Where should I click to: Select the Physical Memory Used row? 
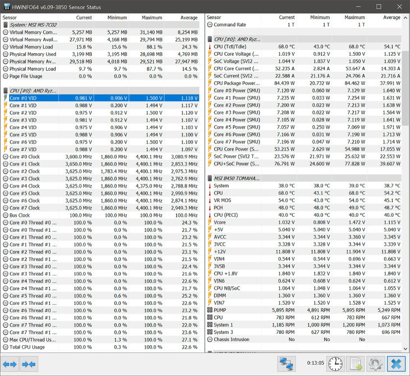click(x=100, y=54)
